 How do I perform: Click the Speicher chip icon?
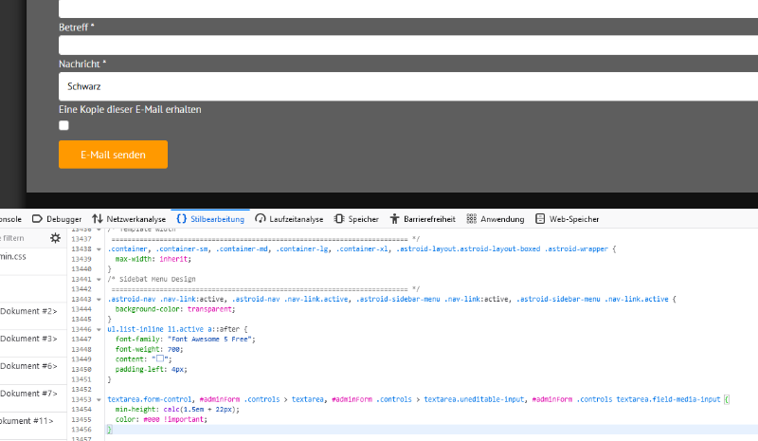pyautogui.click(x=339, y=219)
